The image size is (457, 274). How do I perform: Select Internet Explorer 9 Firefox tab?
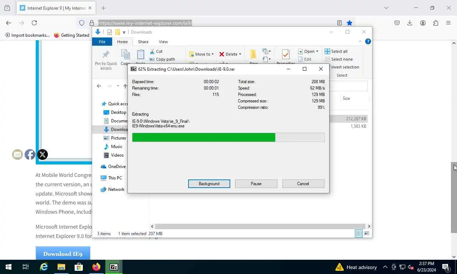pos(56,8)
